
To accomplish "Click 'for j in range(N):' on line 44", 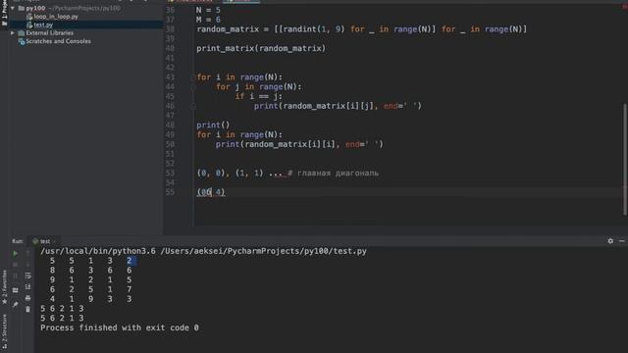I will [259, 87].
